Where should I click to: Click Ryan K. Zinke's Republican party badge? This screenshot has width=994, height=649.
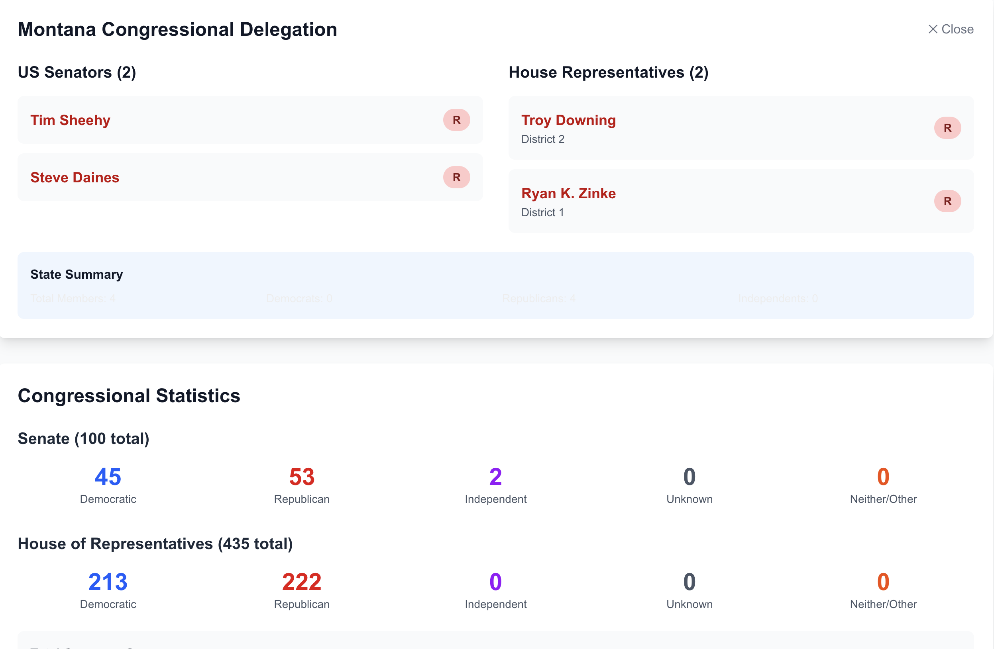(947, 201)
